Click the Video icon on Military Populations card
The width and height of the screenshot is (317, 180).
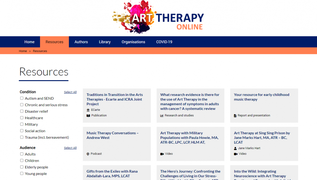162,154
